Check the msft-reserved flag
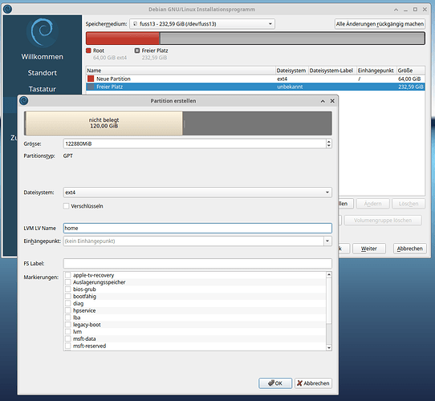Image resolution: width=435 pixels, height=401 pixels. 68,346
